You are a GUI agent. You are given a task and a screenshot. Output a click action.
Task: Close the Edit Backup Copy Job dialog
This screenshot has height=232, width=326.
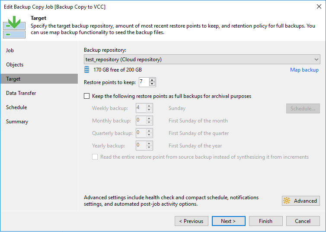click(x=319, y=6)
